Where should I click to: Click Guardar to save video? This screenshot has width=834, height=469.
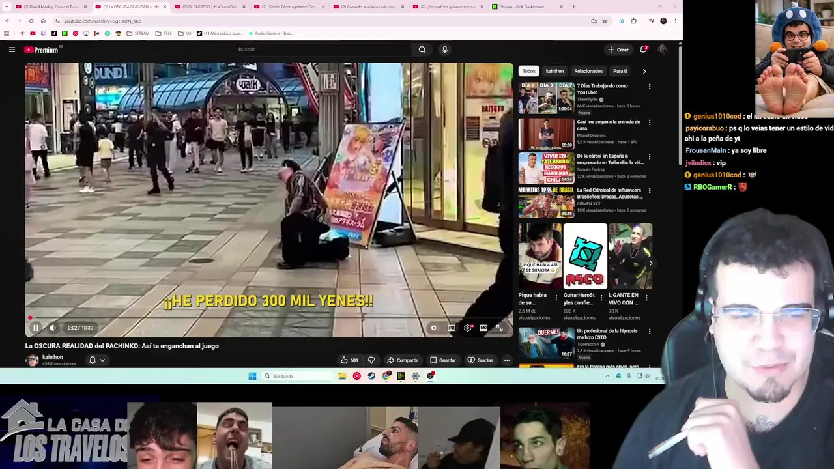pos(443,360)
